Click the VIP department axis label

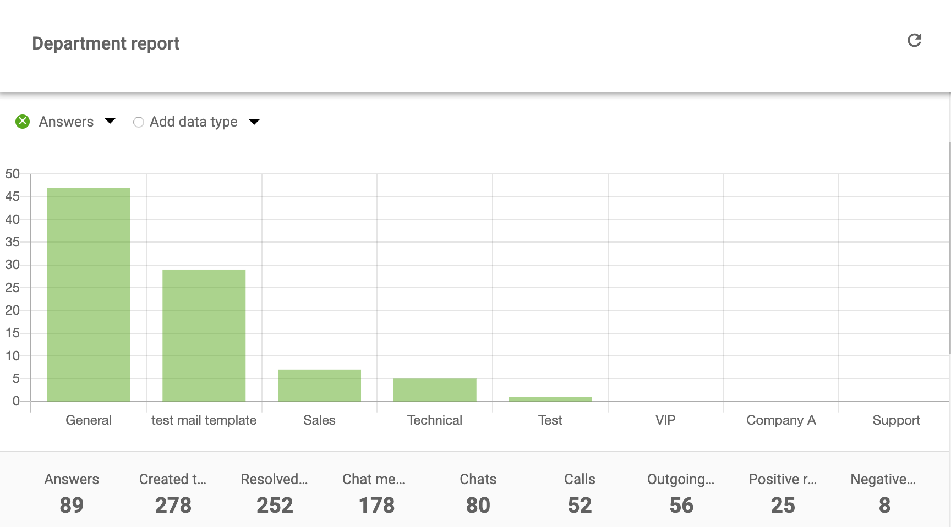666,420
